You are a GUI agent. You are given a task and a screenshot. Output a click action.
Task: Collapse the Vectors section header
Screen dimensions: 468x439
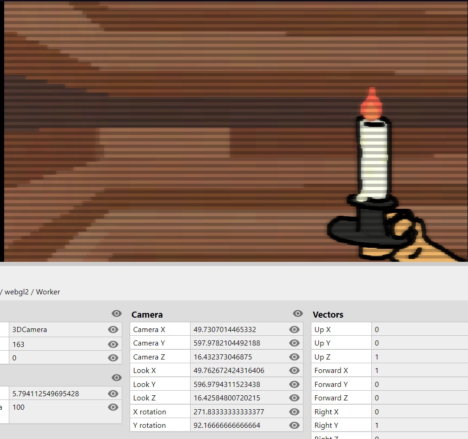328,315
